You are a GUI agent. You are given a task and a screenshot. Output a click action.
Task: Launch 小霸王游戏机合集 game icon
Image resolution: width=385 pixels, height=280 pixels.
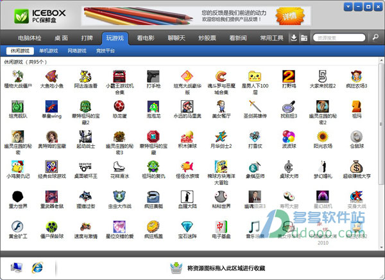(119, 76)
